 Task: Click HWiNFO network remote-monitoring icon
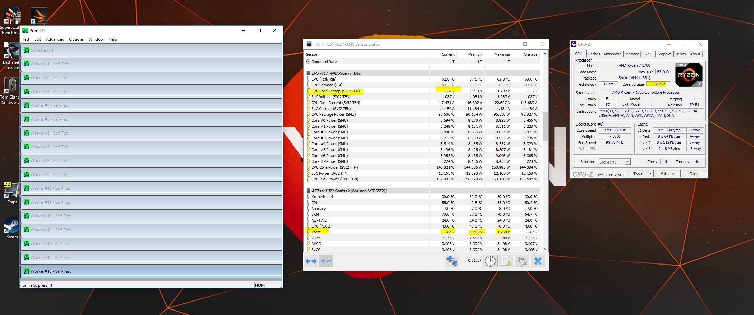coord(452,261)
